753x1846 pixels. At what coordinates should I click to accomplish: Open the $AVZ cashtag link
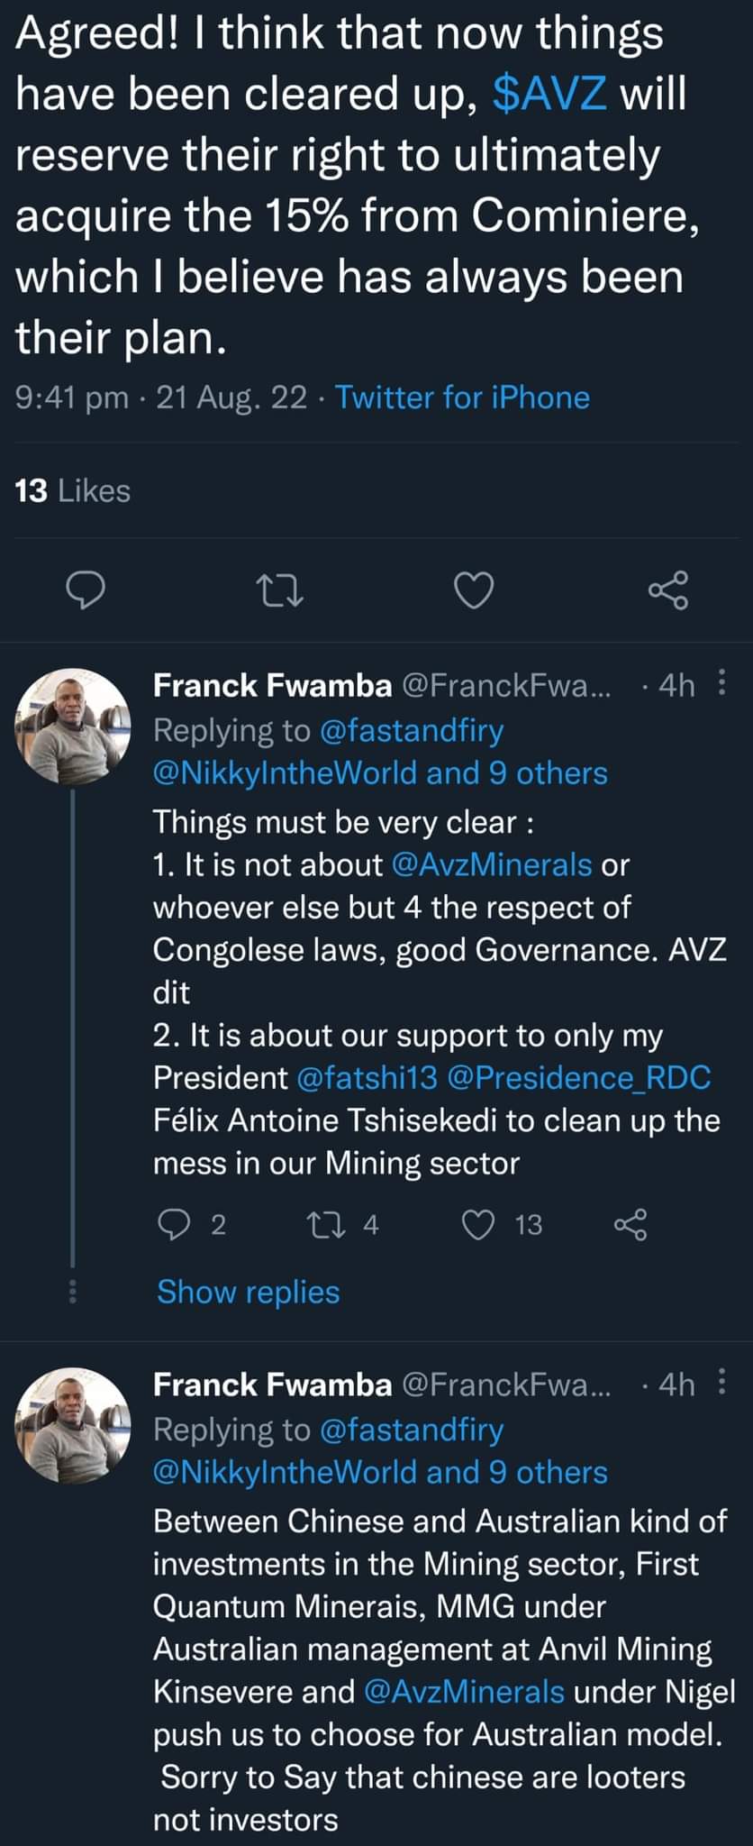click(x=550, y=93)
